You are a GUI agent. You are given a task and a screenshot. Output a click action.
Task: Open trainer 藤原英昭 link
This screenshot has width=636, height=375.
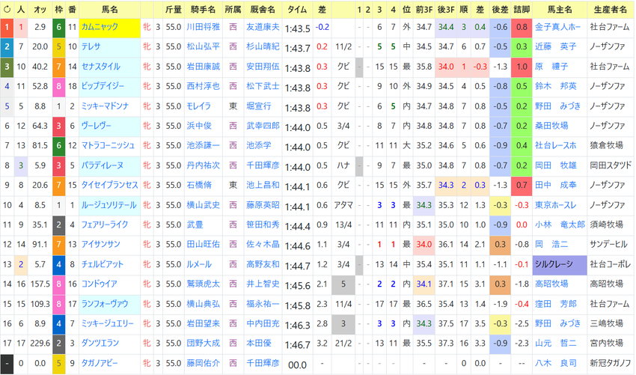[263, 205]
